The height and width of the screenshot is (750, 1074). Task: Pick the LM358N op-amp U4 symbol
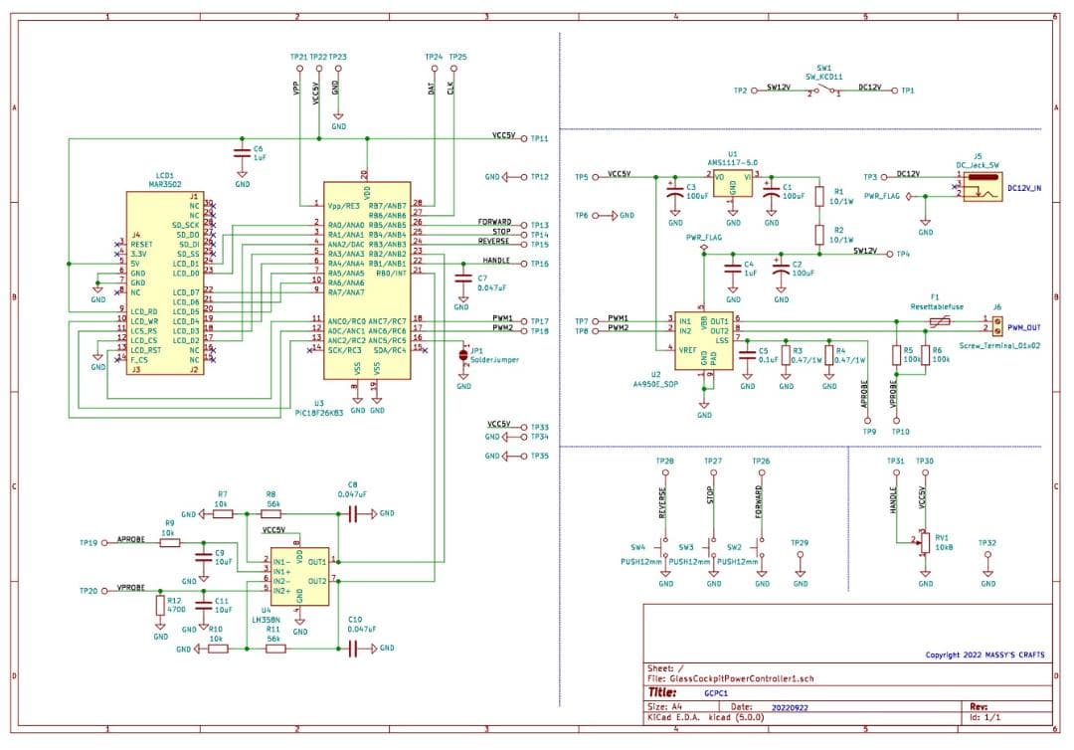click(x=299, y=576)
